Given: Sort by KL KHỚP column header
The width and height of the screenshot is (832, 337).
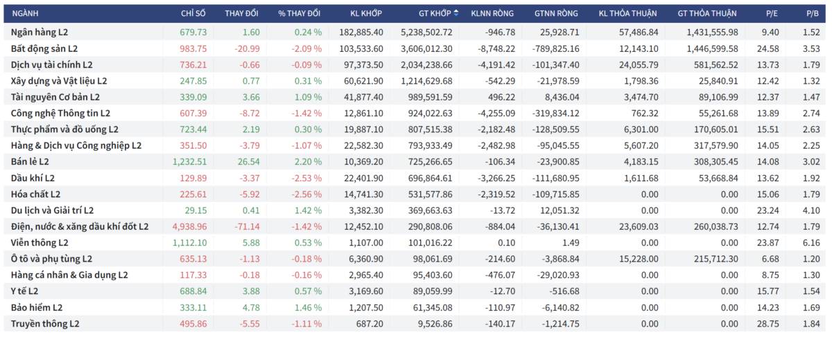Looking at the screenshot, I should tap(365, 13).
